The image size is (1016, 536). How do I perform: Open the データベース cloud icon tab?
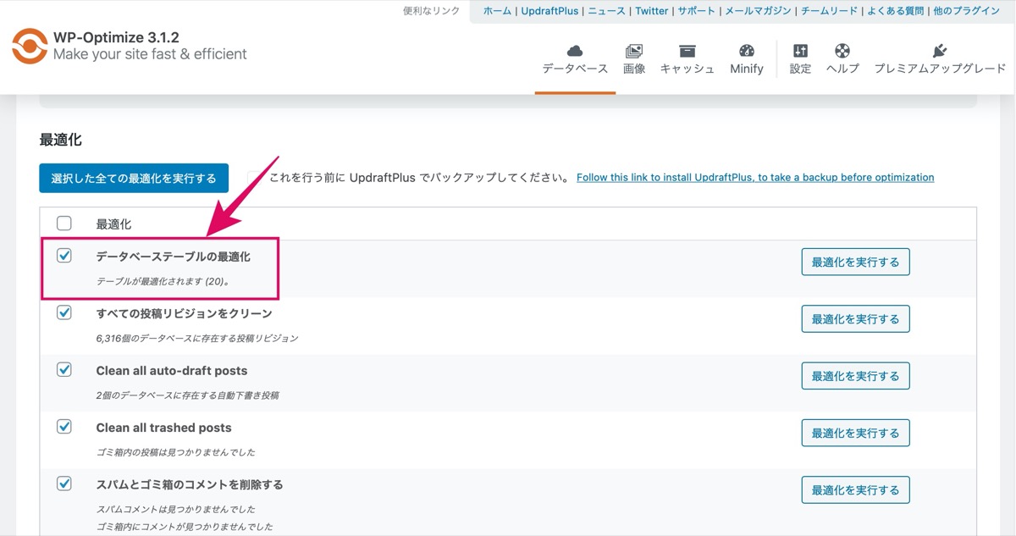tap(575, 51)
